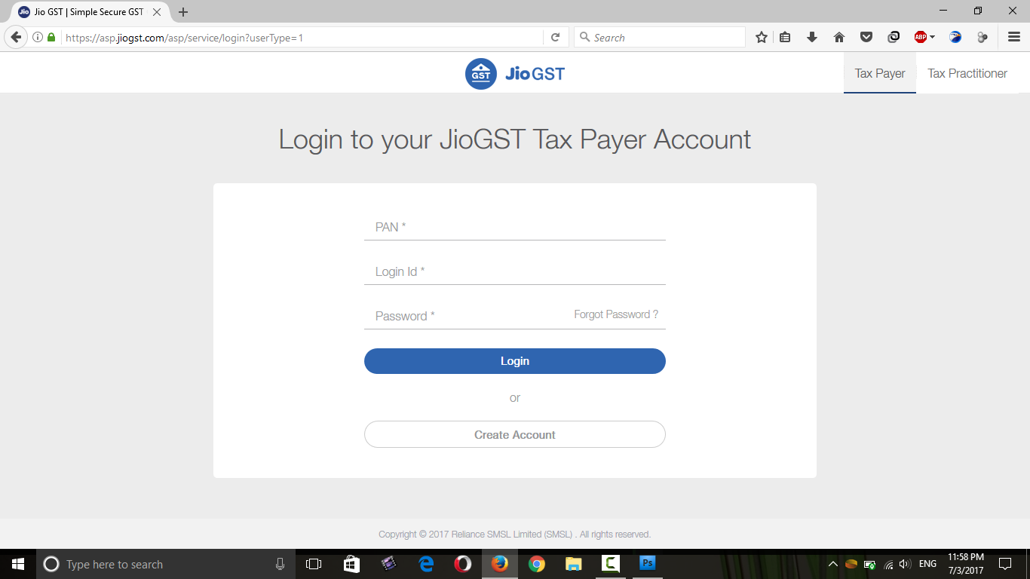Switch to the Tax Practitioner tab
This screenshot has width=1030, height=579.
[967, 74]
